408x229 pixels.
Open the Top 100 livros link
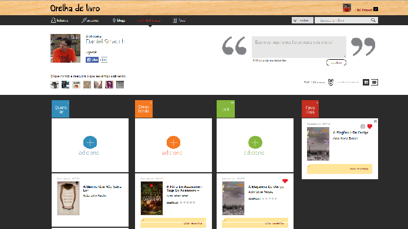tap(314, 83)
